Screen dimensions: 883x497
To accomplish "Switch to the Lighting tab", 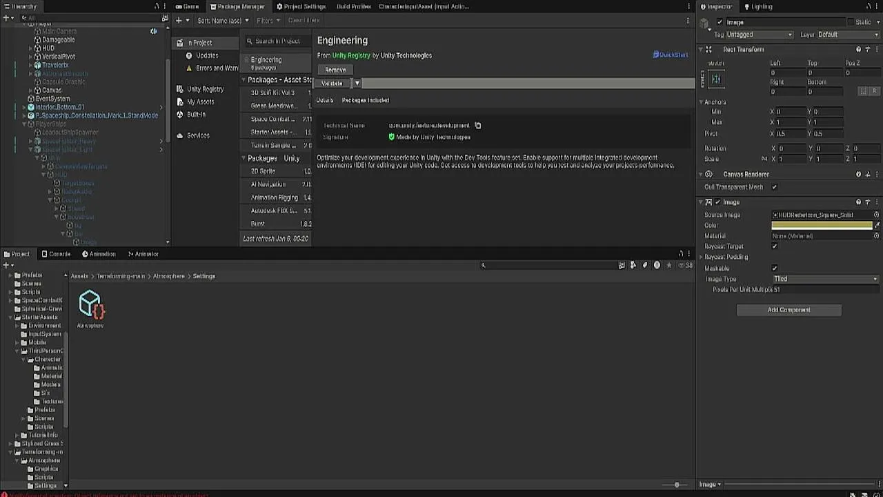I will click(x=757, y=6).
